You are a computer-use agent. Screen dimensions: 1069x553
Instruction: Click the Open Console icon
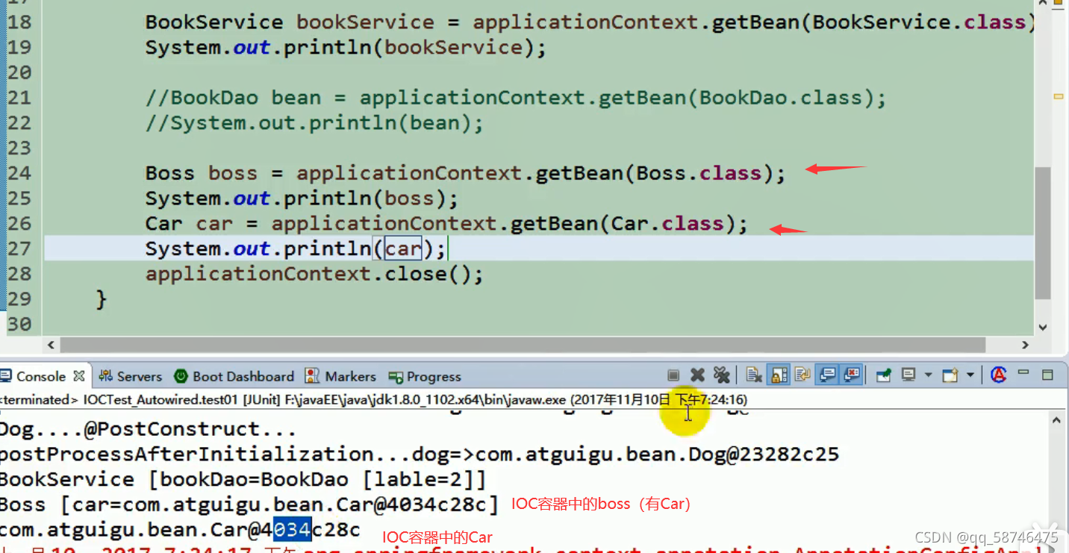coord(950,375)
